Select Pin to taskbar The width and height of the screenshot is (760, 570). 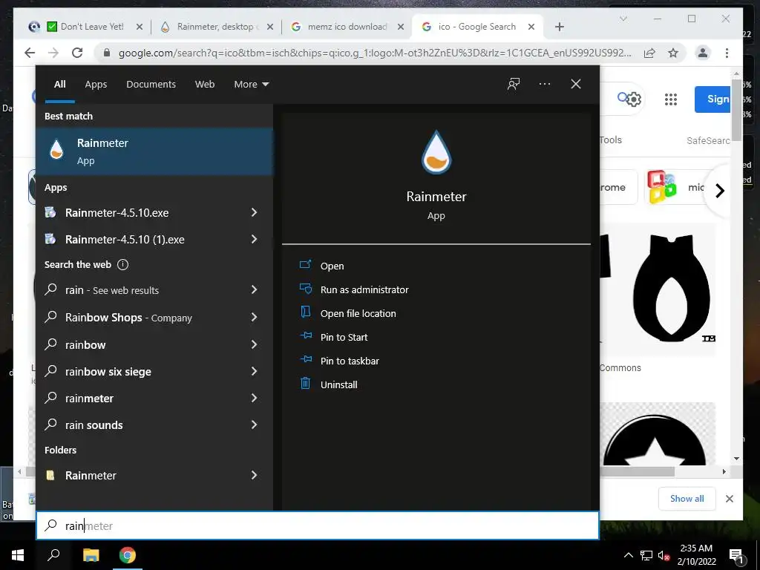[350, 361]
